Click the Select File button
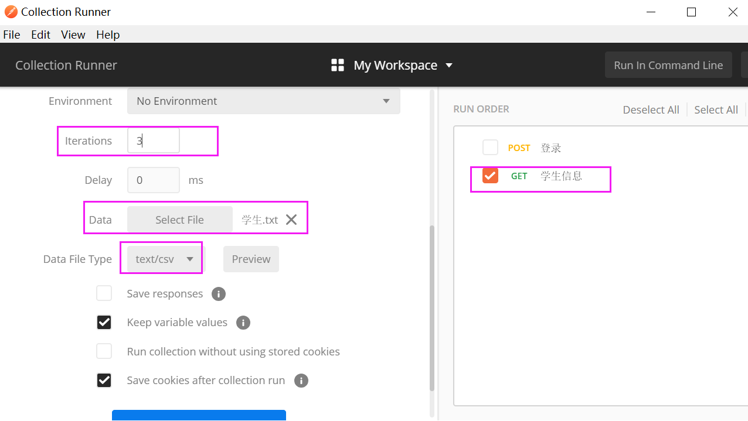 [179, 220]
